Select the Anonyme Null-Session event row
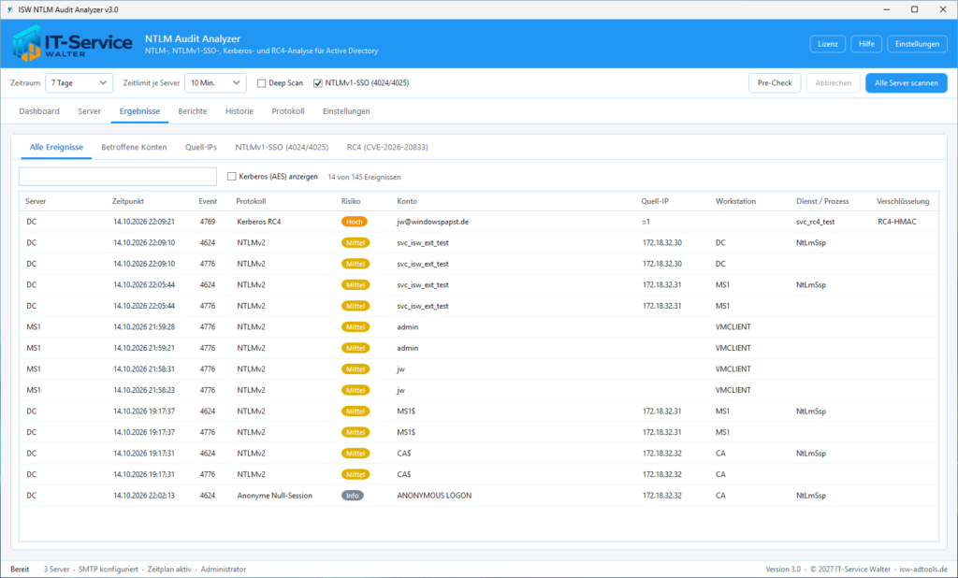The width and height of the screenshot is (958, 578). 478,496
